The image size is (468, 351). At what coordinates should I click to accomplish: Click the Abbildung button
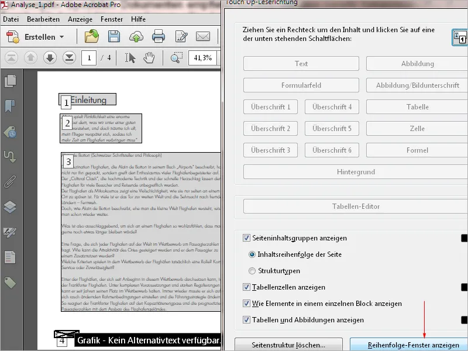tap(417, 64)
